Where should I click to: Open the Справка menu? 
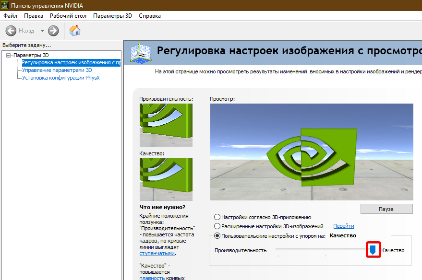(150, 16)
